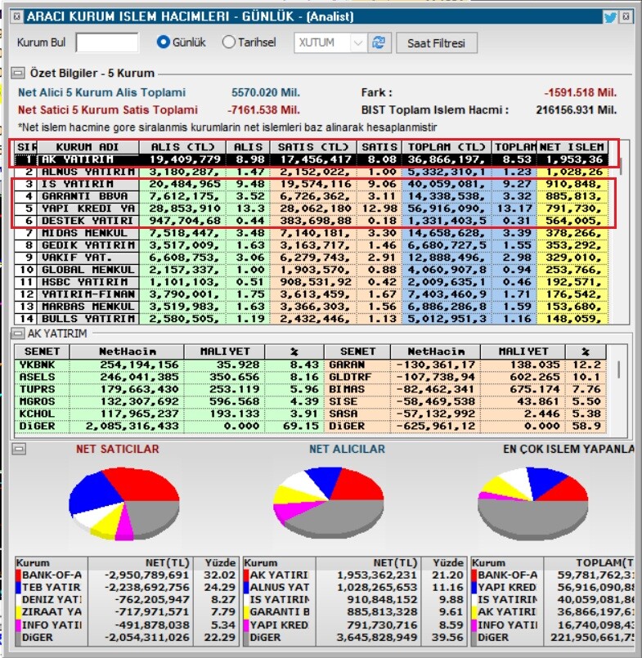Select the Tarihsel radio button

(x=229, y=43)
